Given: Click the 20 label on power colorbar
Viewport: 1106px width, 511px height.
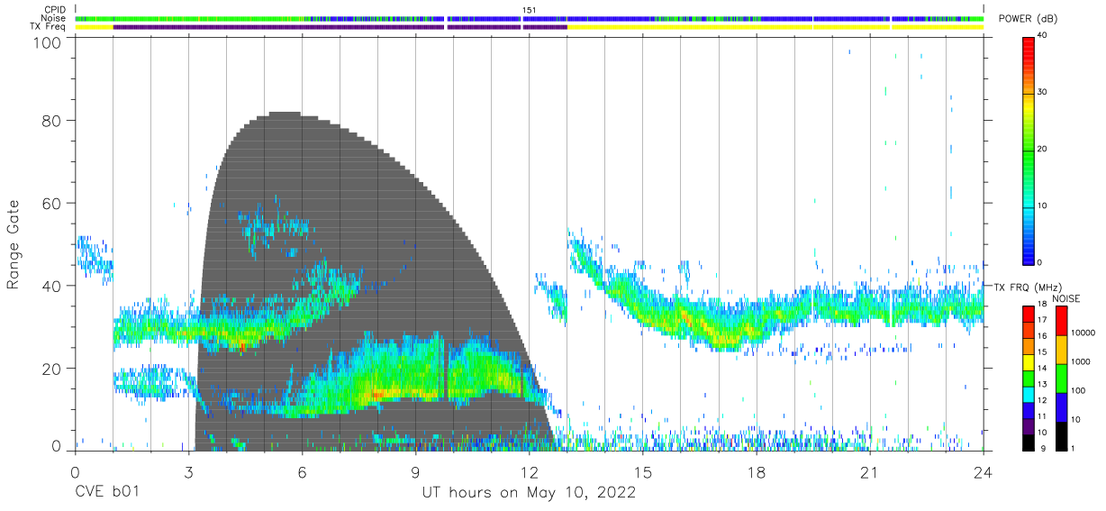Looking at the screenshot, I should coord(1043,150).
